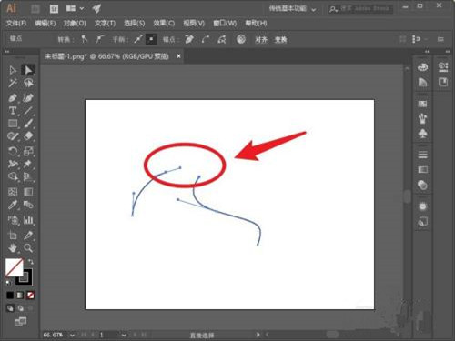Select the Gradient tool

[x=28, y=192]
